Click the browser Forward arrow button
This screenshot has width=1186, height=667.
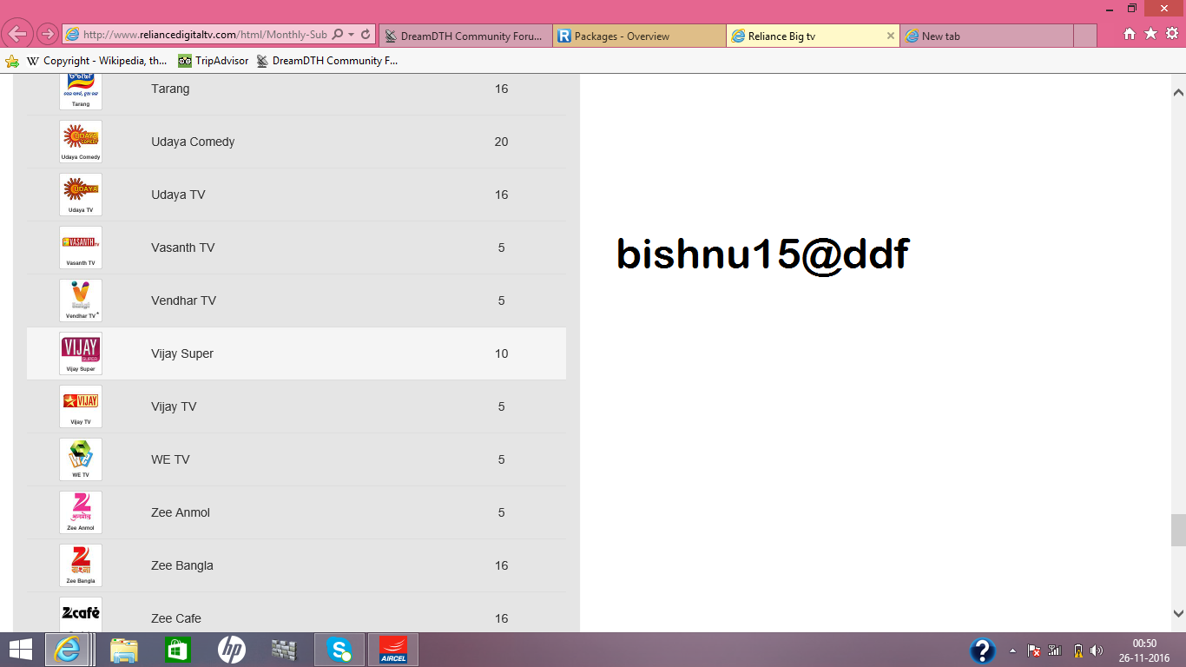[x=47, y=36]
